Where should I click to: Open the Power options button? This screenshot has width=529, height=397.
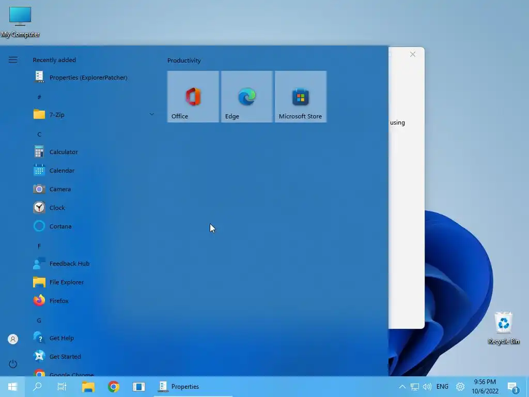[13, 364]
